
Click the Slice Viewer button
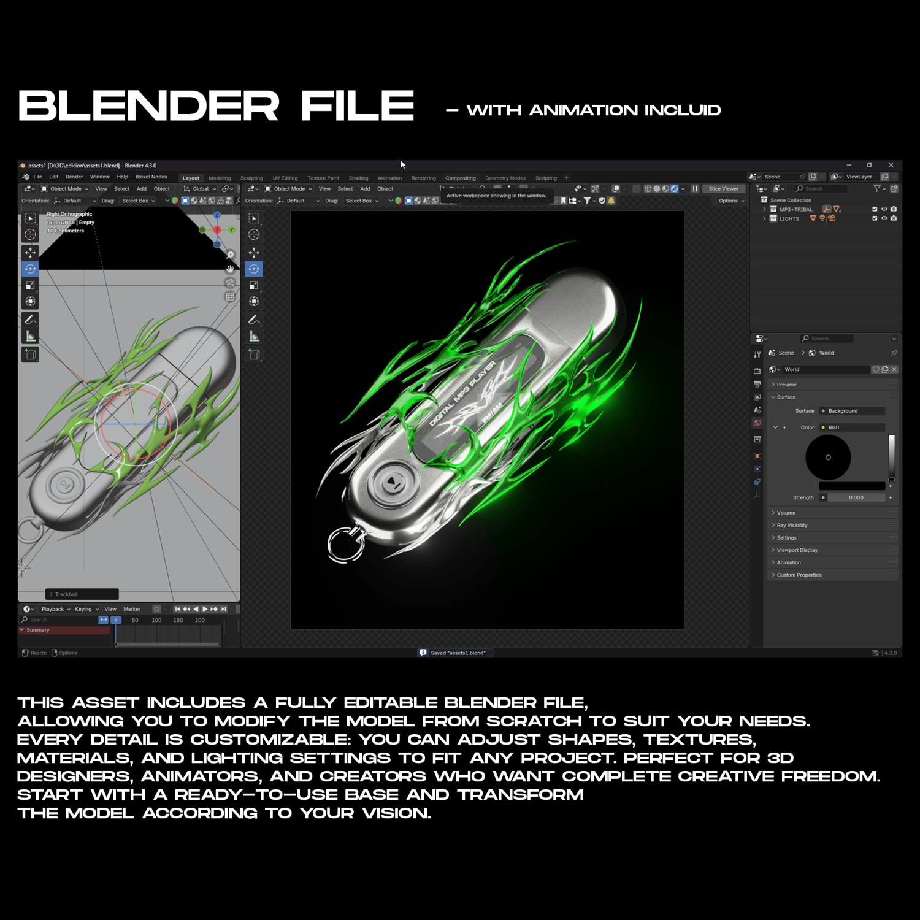[x=724, y=189]
